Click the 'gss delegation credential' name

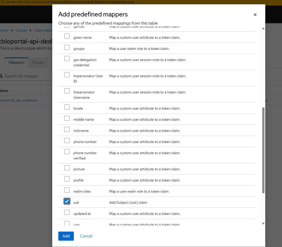tap(85, 62)
